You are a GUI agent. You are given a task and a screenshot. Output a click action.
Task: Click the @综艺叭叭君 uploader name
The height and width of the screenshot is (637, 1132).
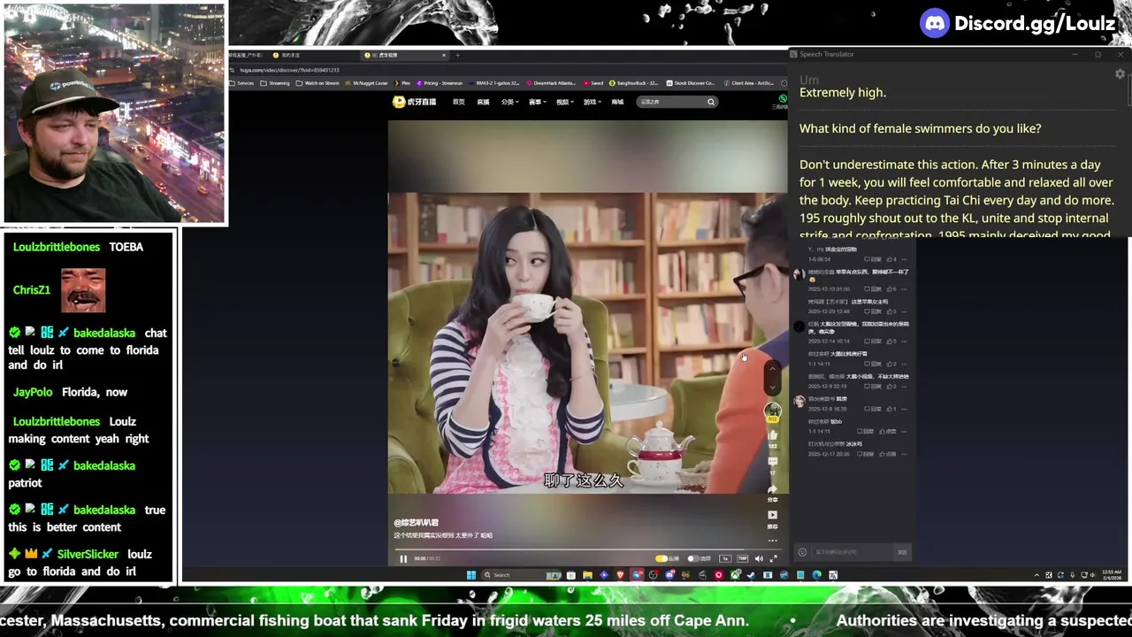click(x=416, y=523)
